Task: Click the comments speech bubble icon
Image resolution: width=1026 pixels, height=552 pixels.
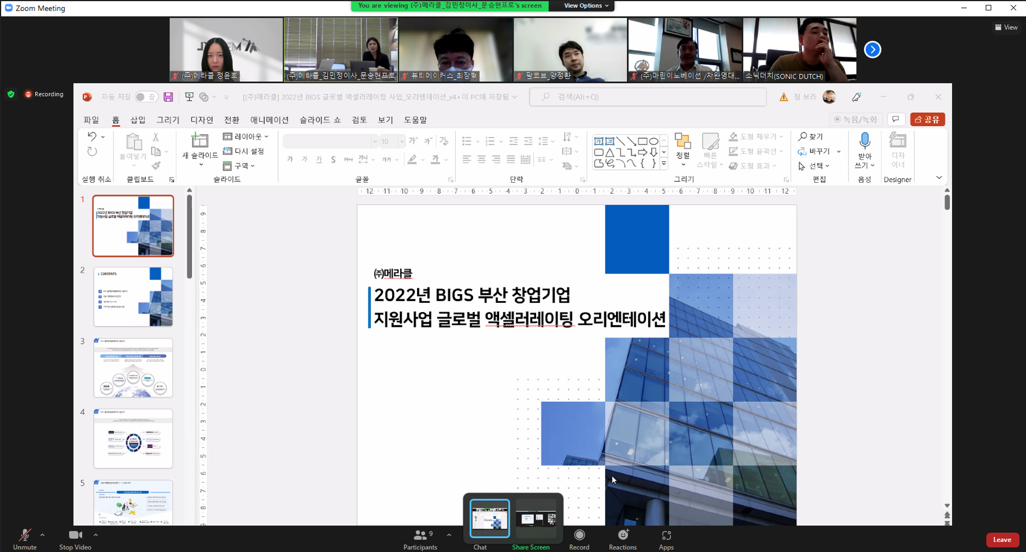Action: (x=896, y=120)
